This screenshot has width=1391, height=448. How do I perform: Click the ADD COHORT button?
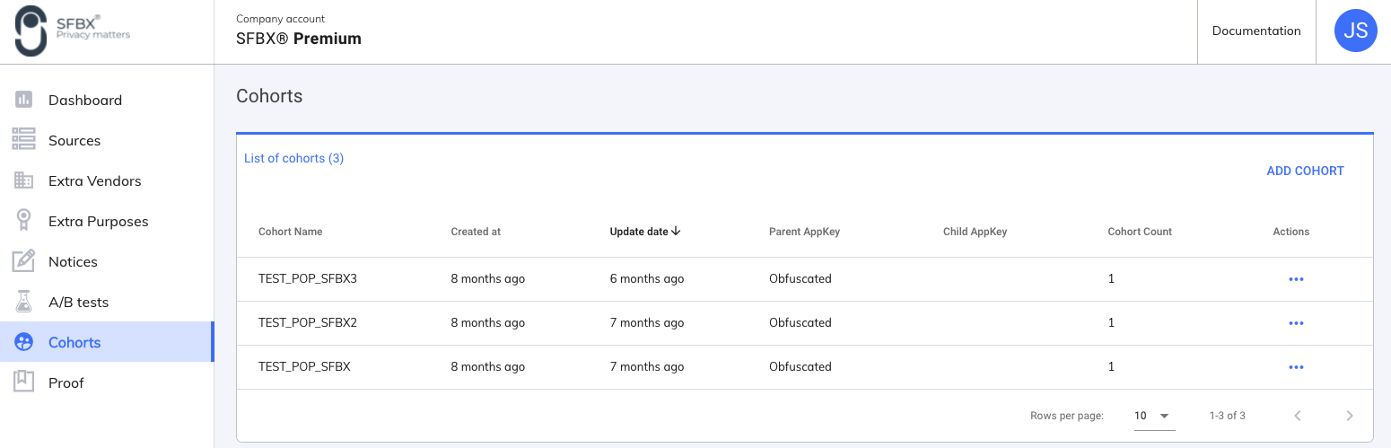(1305, 171)
